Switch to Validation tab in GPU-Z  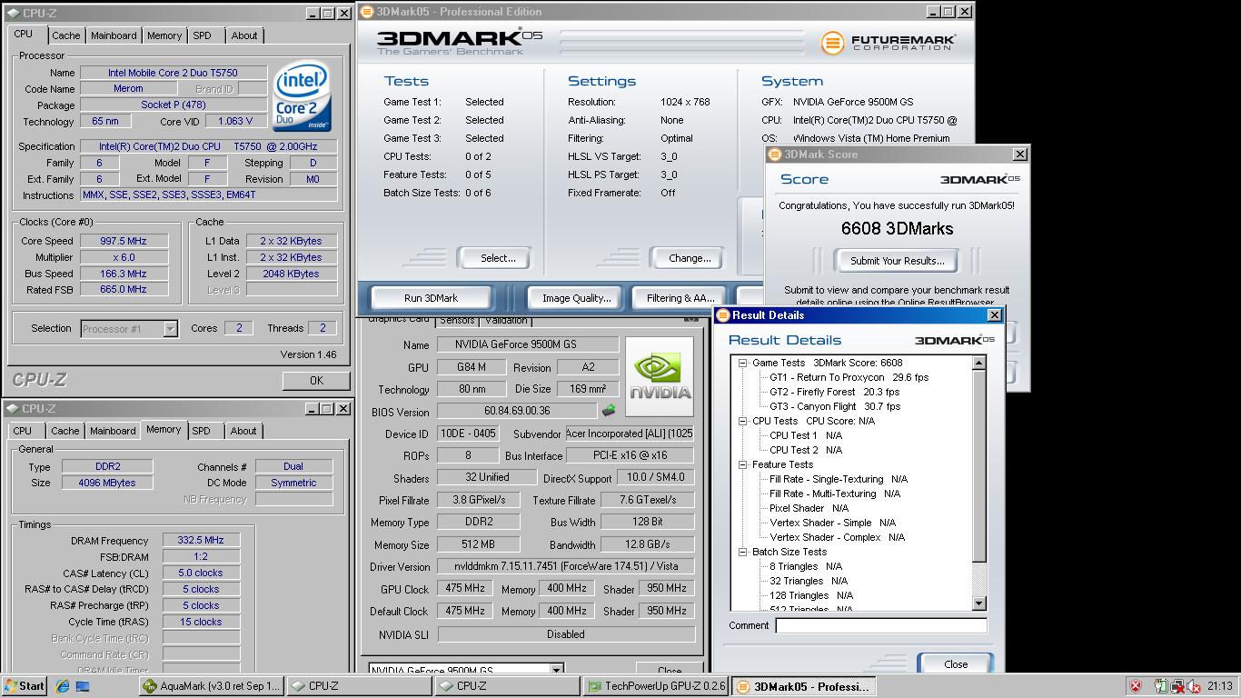point(506,320)
